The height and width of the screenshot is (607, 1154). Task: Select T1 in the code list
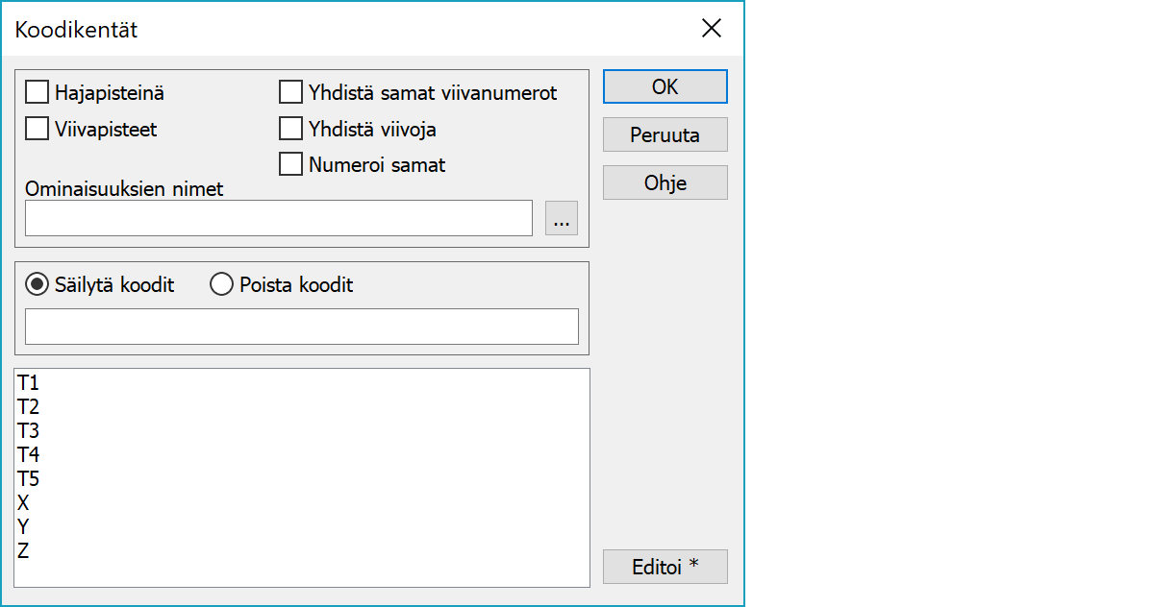[29, 383]
